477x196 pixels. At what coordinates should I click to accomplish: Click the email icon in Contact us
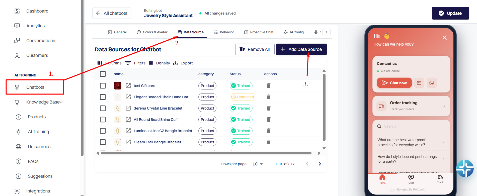click(x=419, y=83)
